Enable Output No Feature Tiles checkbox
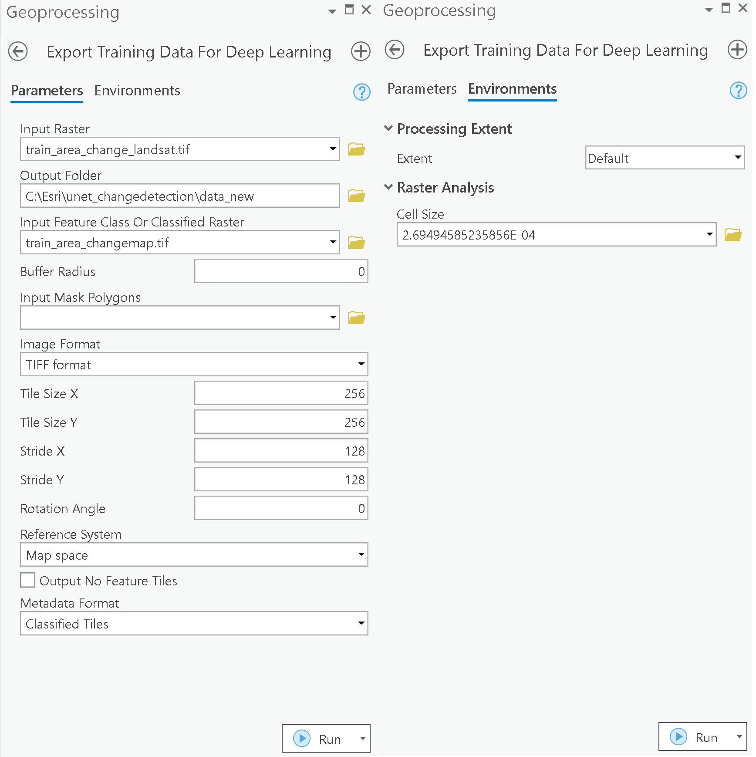 [28, 581]
